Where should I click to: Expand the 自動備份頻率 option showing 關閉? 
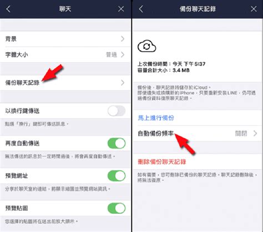pos(197,134)
